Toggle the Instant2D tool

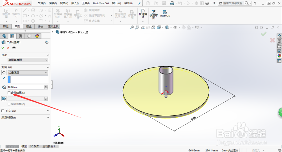[165, 14]
